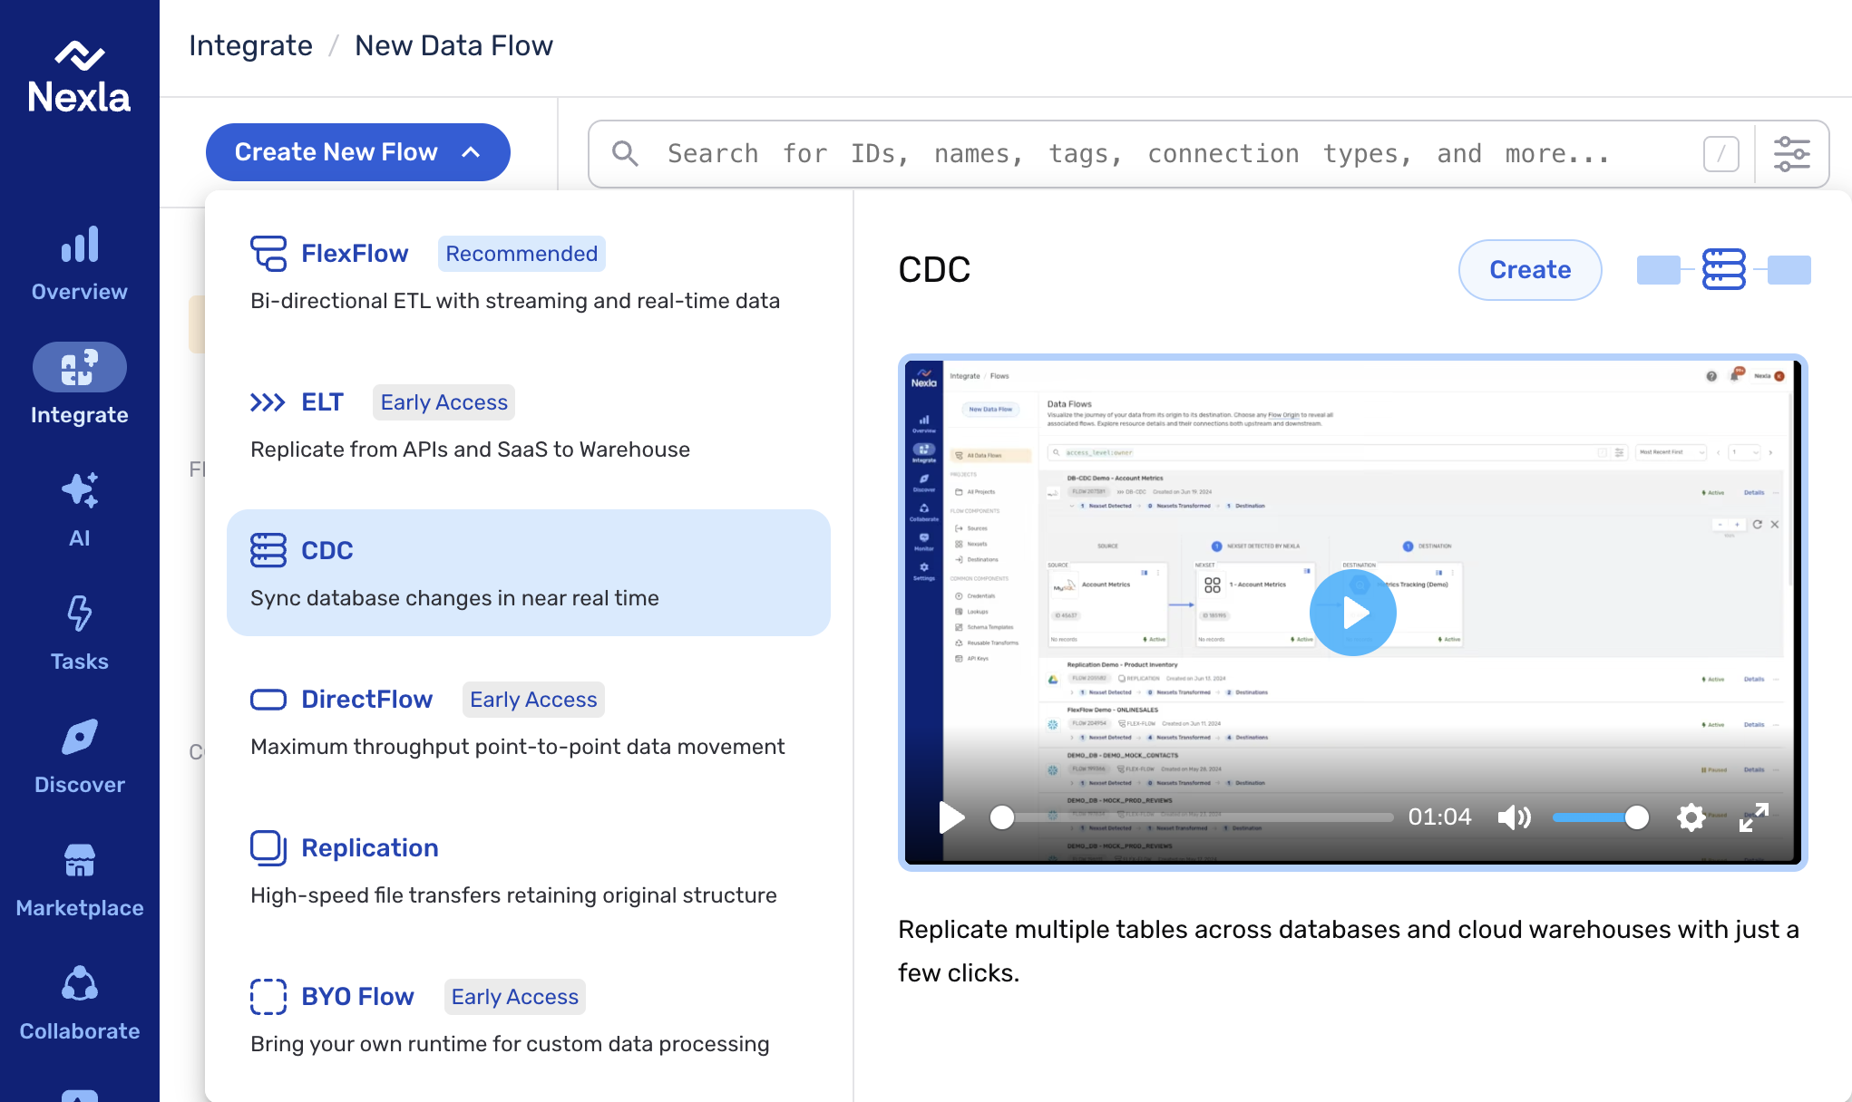Adjust the video volume slider
The height and width of the screenshot is (1102, 1852).
[x=1600, y=817]
